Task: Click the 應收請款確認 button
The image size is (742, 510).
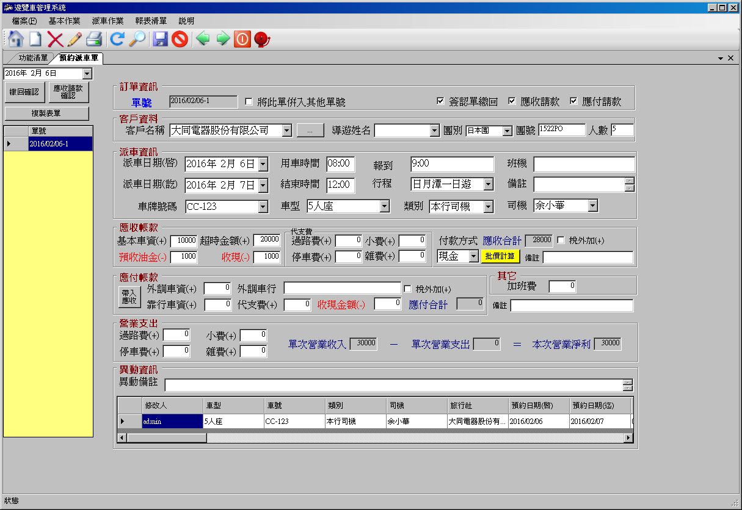Action: tap(68, 92)
